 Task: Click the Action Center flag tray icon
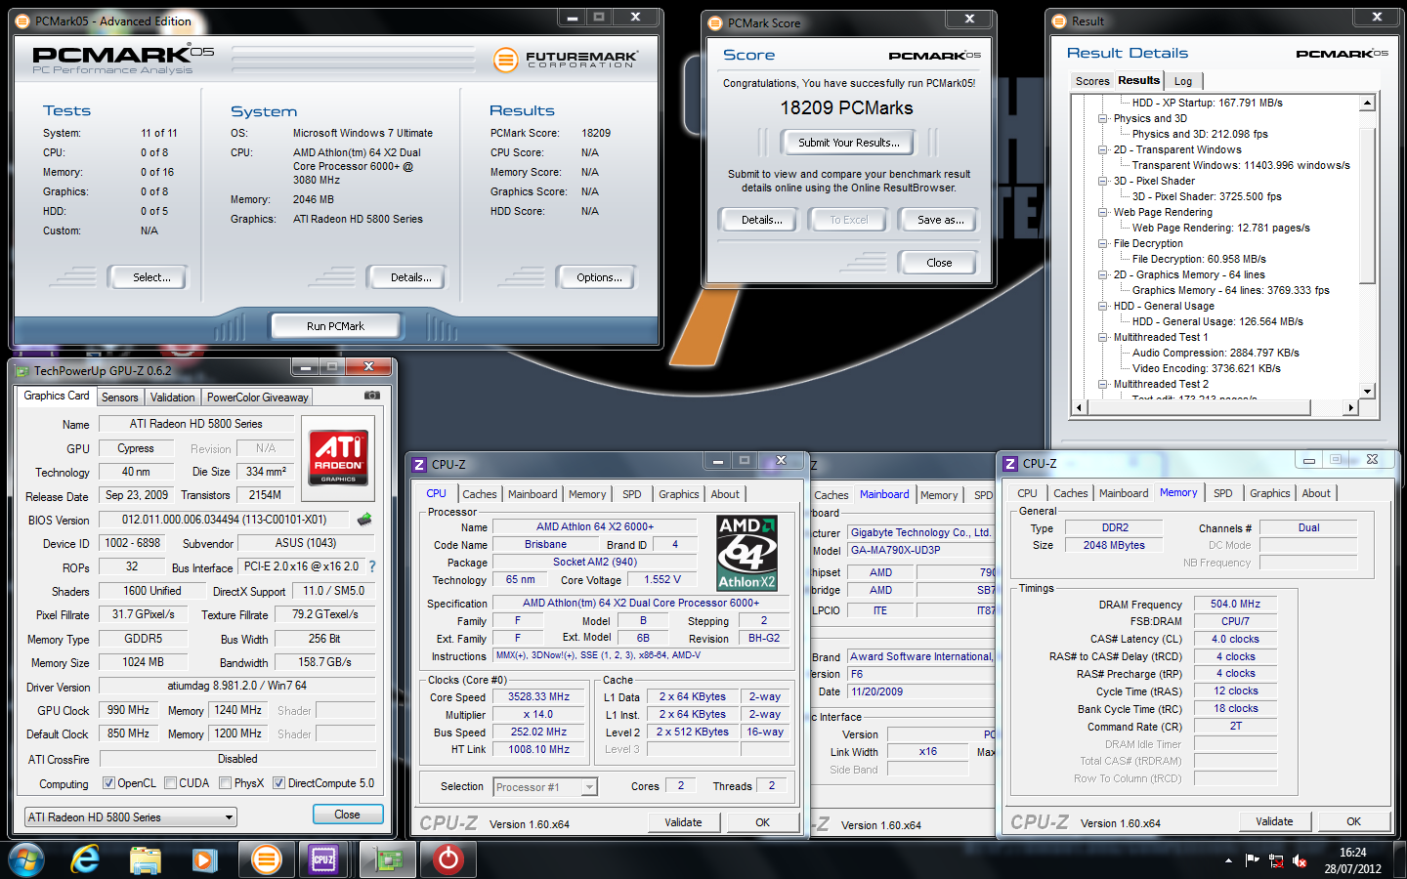coord(1252,859)
